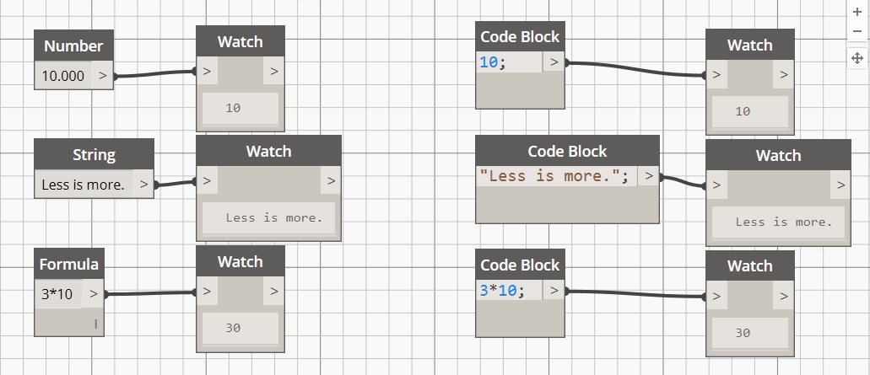Select the top-right Watch node header
870x375 pixels.
[749, 46]
